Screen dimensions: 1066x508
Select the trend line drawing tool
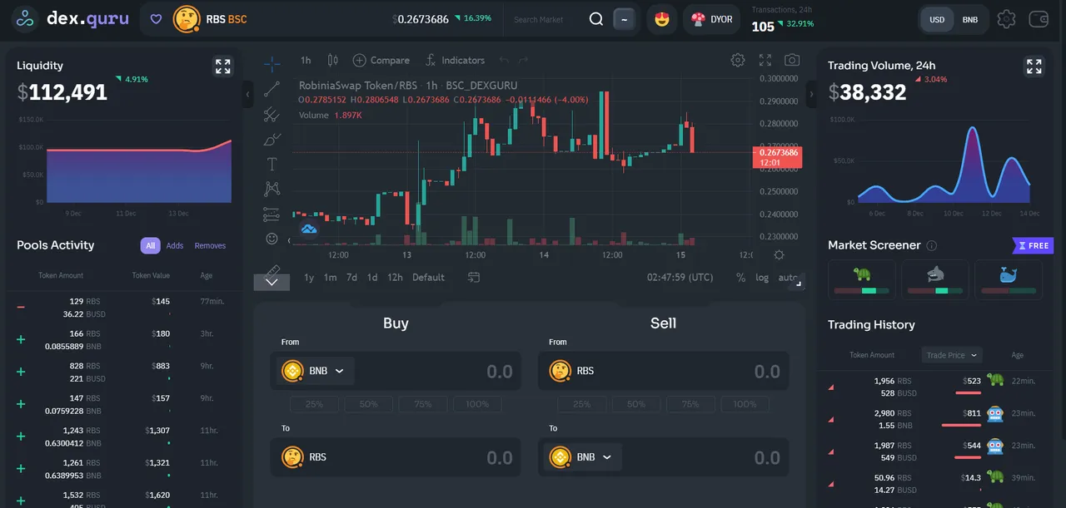tap(271, 89)
